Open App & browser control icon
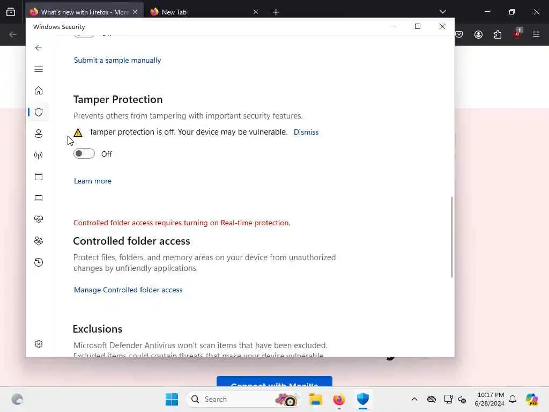The height and width of the screenshot is (412, 549). 39,176
